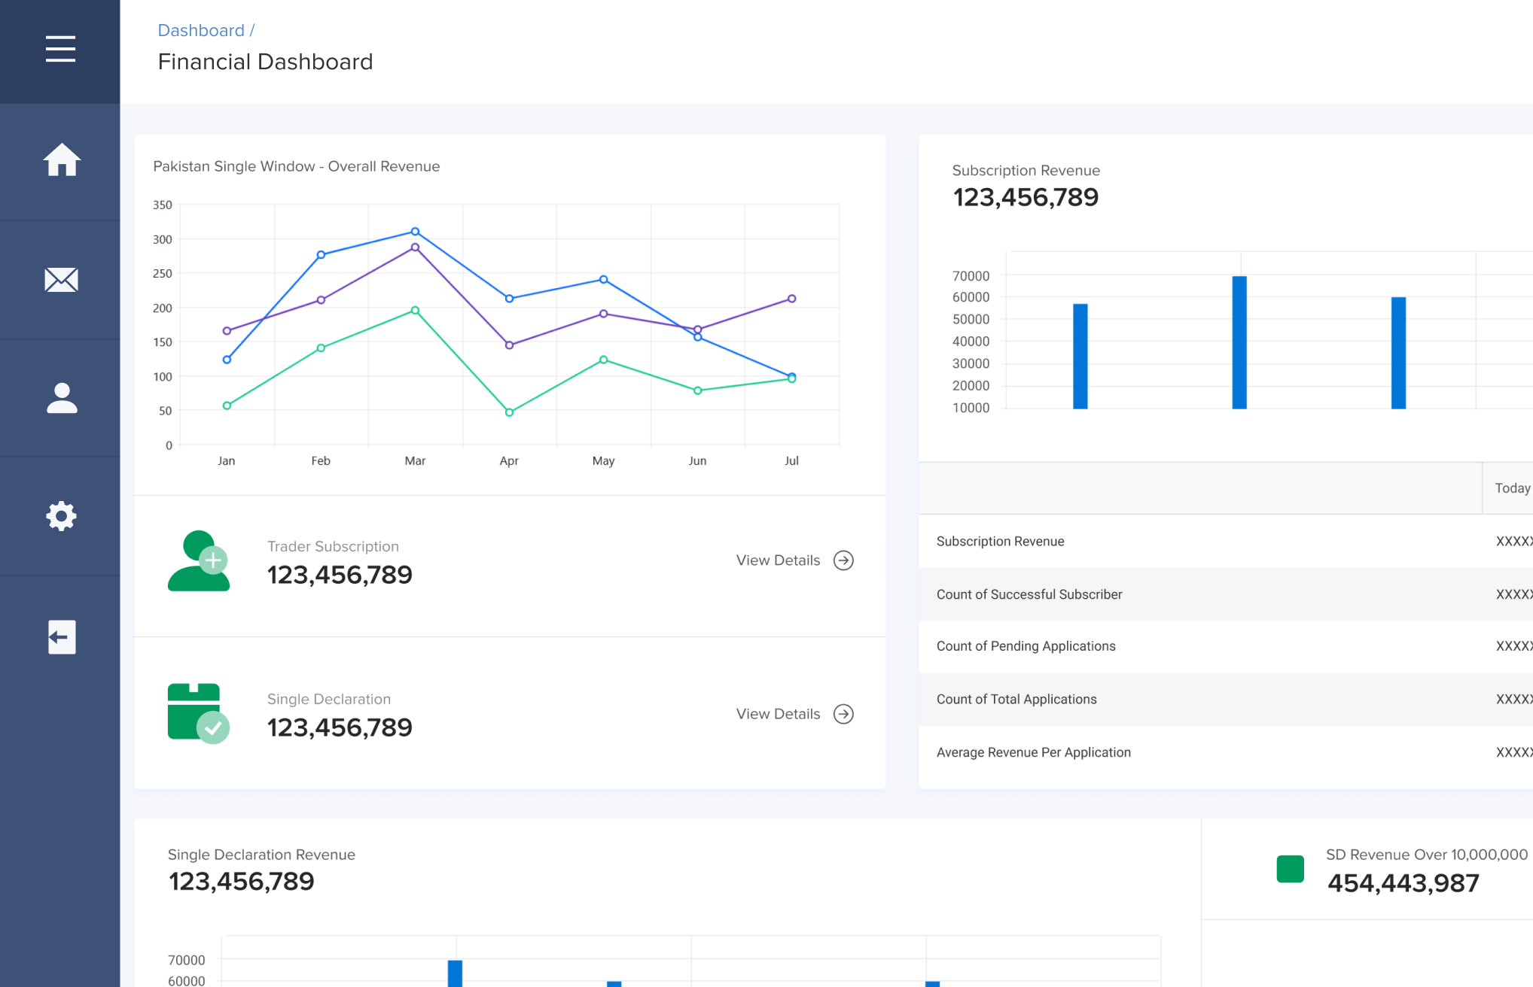Click the Count of Pending Applications row
The height and width of the screenshot is (987, 1533).
tap(1226, 646)
